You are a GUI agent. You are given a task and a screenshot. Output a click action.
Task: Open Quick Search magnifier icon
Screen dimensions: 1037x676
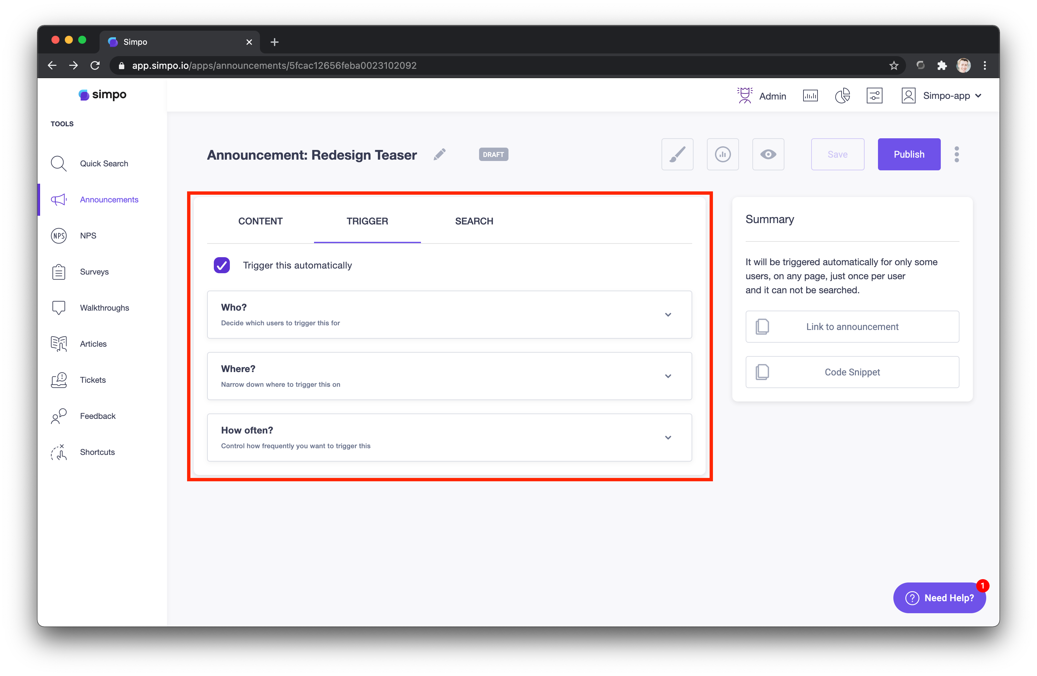[58, 163]
